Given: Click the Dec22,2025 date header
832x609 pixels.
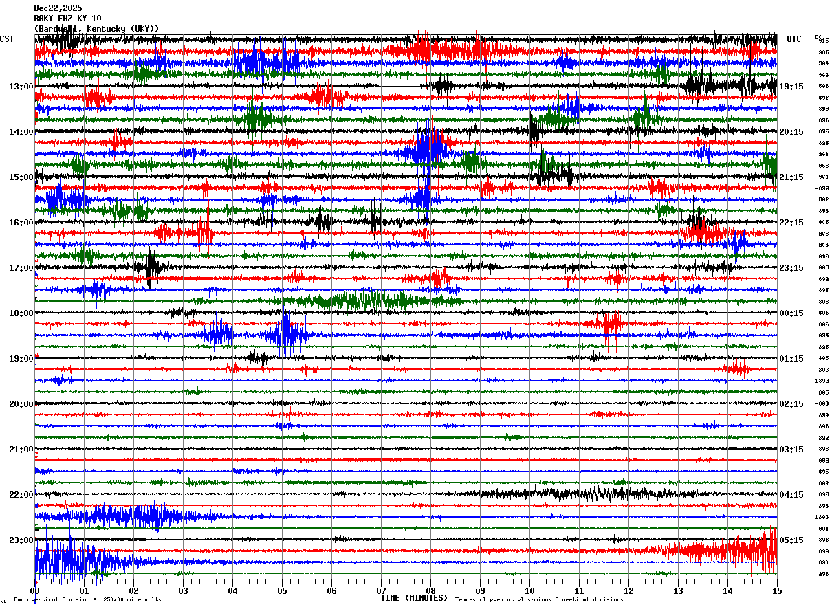Looking at the screenshot, I should tap(58, 8).
